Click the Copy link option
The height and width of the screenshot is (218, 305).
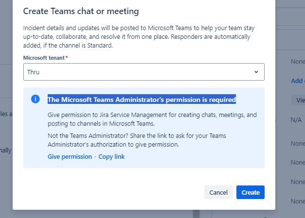pyautogui.click(x=111, y=156)
